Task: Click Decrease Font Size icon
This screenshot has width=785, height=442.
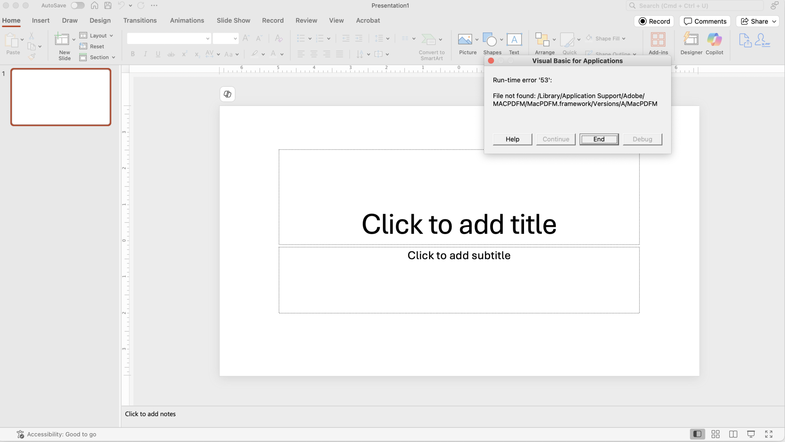Action: pyautogui.click(x=259, y=38)
